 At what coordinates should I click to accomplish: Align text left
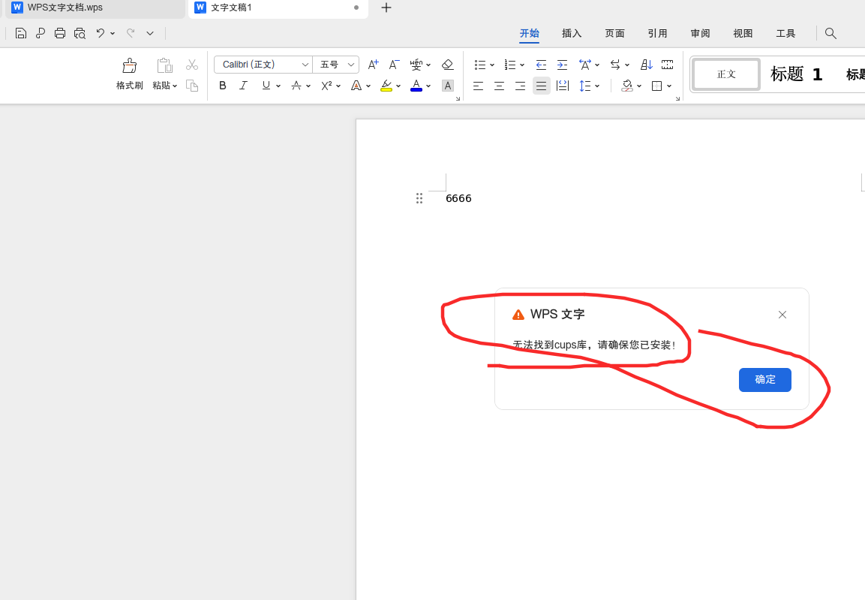(479, 86)
